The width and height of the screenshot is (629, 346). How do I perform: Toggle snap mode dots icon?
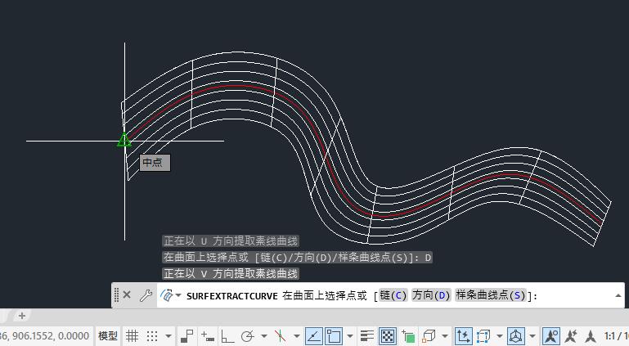click(152, 335)
